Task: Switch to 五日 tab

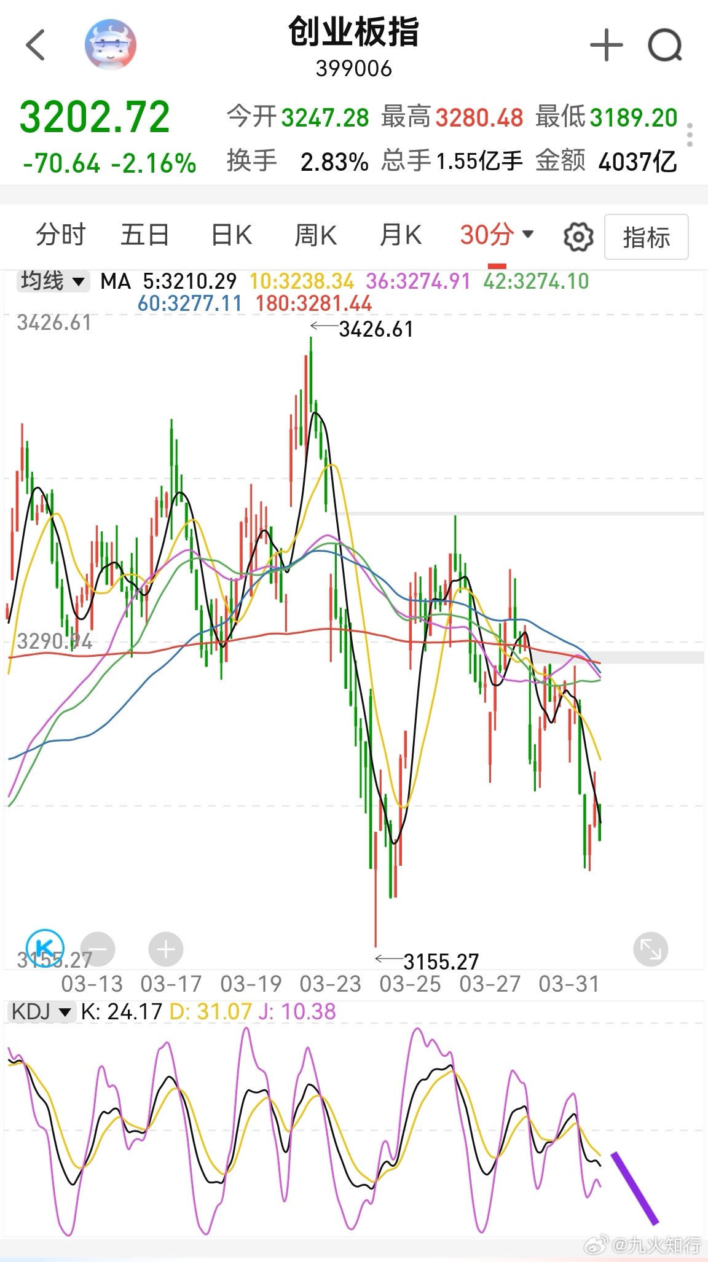Action: point(145,235)
